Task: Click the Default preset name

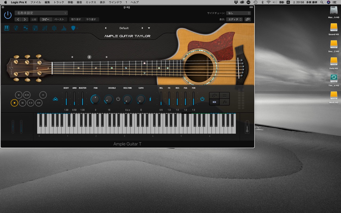Action: [x=124, y=28]
